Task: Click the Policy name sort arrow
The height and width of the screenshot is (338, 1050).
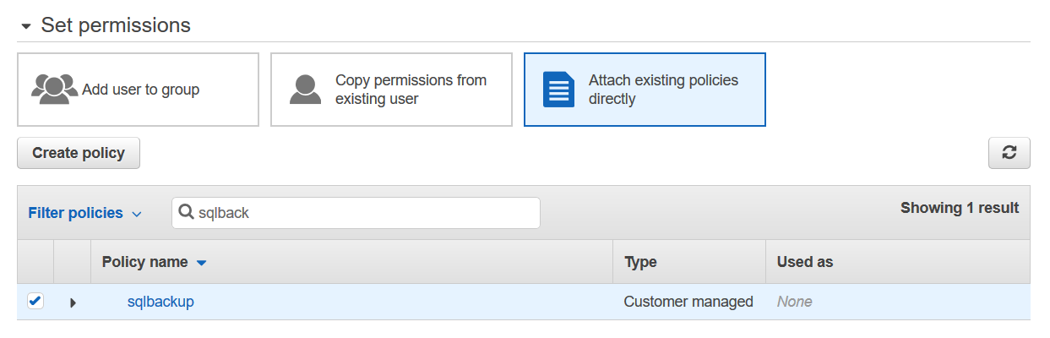Action: click(201, 263)
